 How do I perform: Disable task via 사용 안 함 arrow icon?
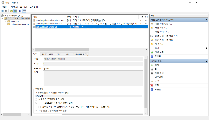pos(152,73)
